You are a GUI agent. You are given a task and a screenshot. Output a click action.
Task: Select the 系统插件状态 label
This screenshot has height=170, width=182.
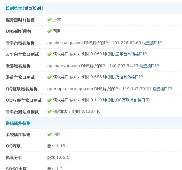pyautogui.click(x=18, y=135)
